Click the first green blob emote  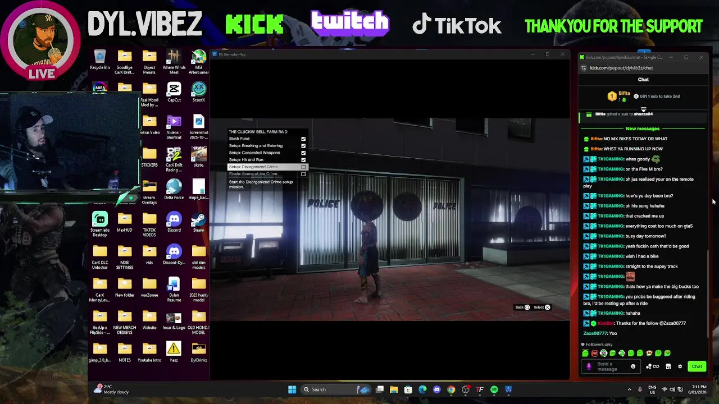click(585, 353)
